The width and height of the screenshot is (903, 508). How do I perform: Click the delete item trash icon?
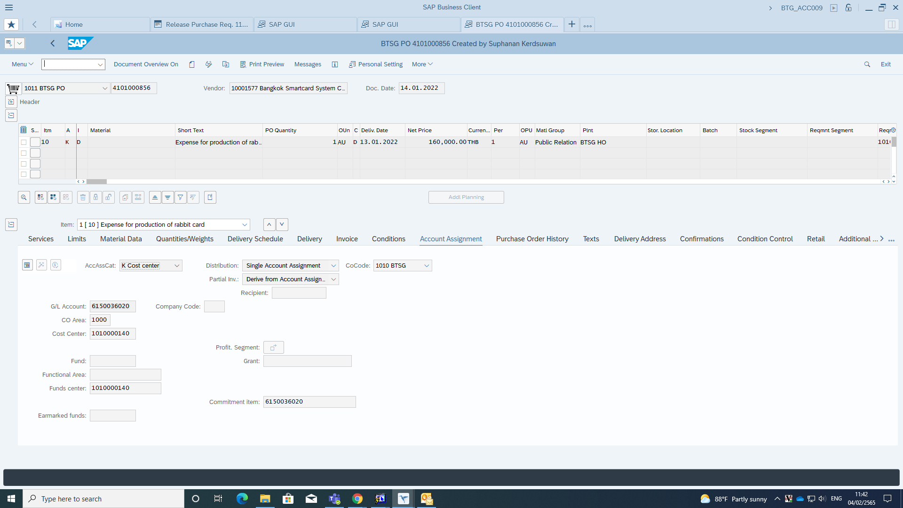(x=83, y=198)
